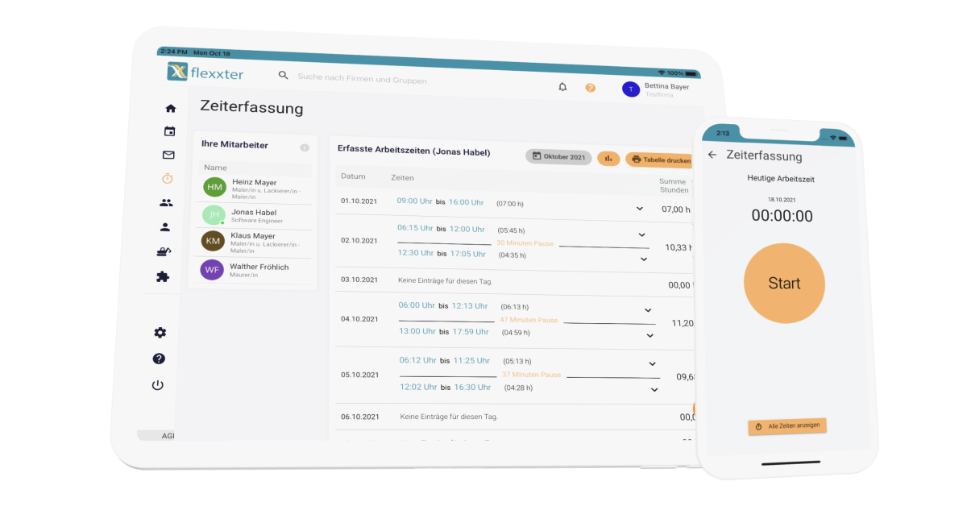The image size is (967, 506).
Task: Open the mail envelope icon in the sidebar
Action: tap(168, 155)
